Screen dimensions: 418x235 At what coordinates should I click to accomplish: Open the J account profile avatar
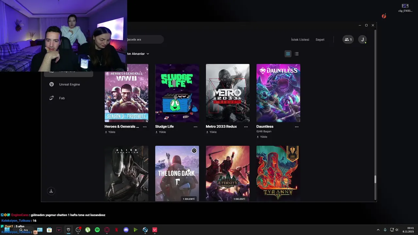[362, 39]
